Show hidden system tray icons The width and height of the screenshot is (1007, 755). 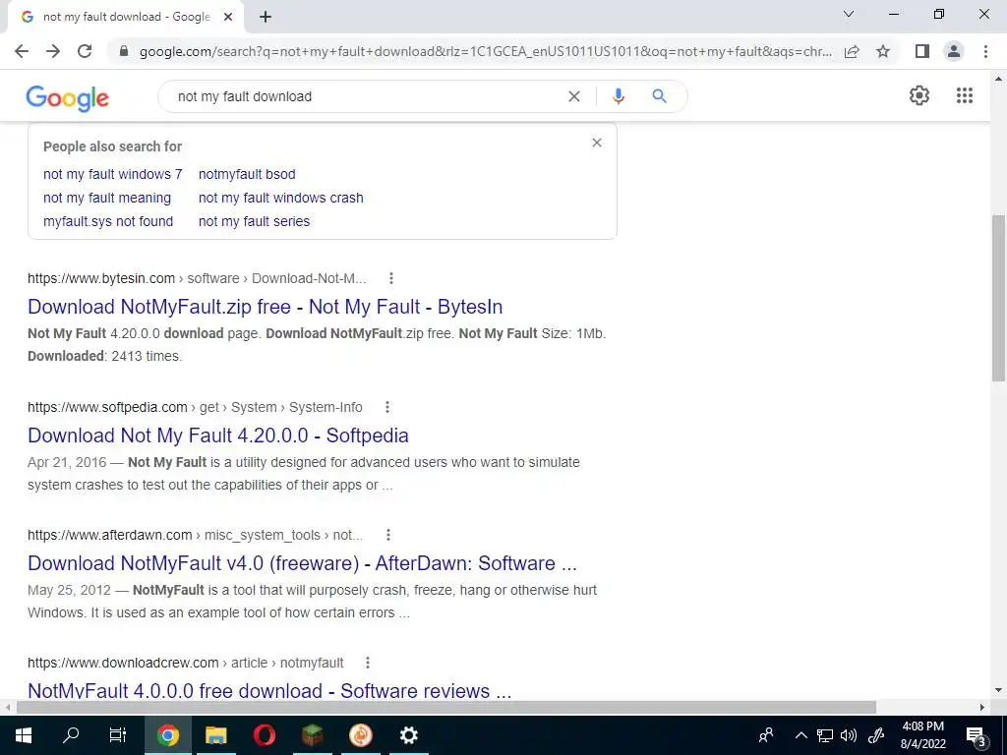click(800, 735)
